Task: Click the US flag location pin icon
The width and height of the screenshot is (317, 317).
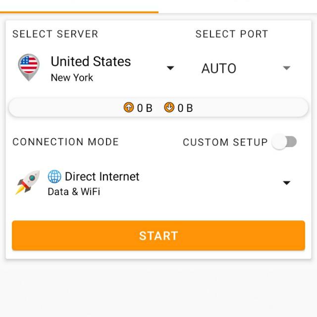Action: [29, 67]
